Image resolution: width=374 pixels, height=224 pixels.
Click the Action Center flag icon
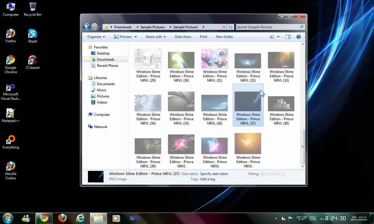coord(290,218)
